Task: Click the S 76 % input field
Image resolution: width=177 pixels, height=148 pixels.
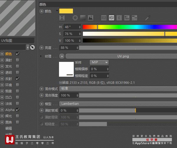Action: pos(72,34)
